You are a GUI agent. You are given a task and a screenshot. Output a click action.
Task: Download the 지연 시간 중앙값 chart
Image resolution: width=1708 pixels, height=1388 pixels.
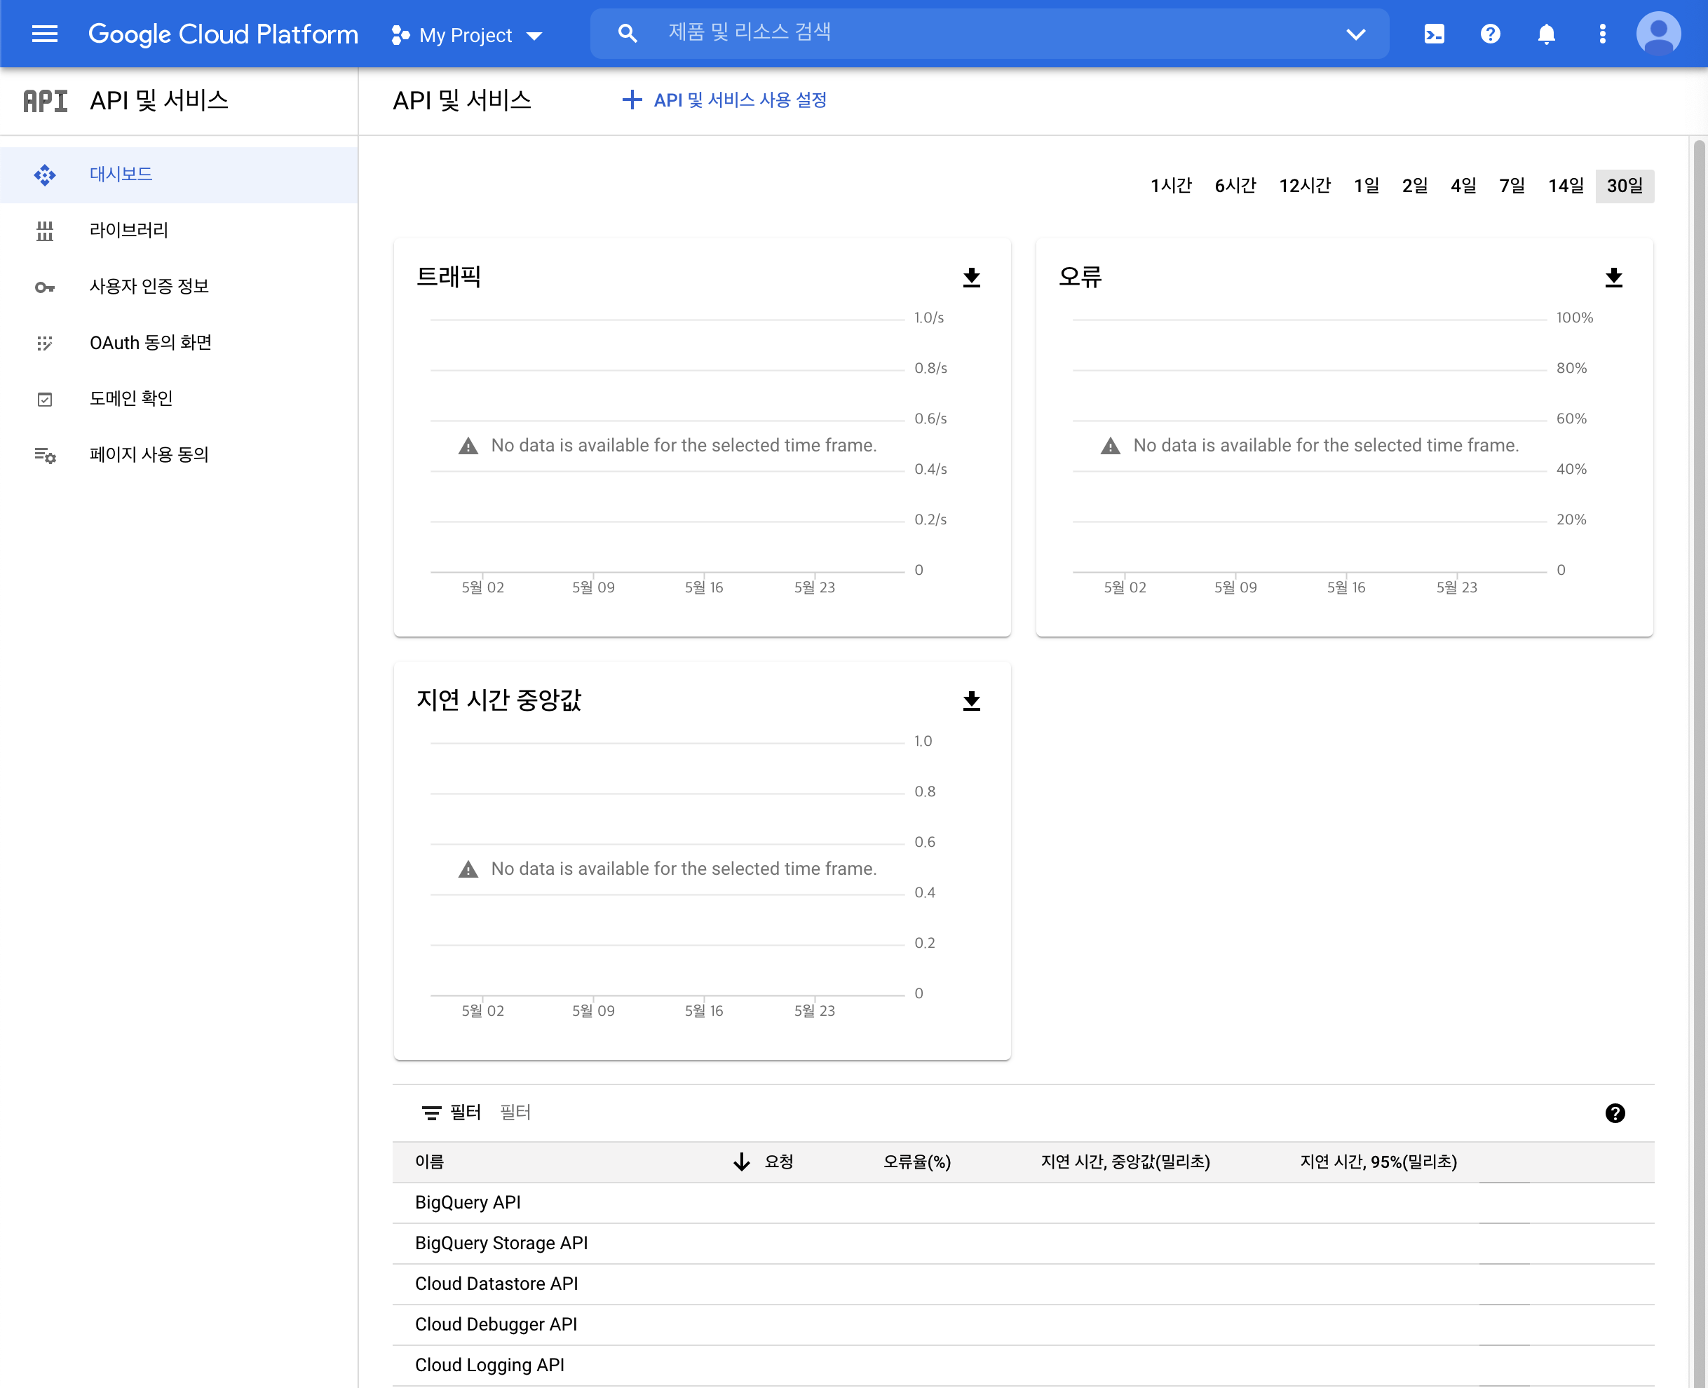[971, 701]
